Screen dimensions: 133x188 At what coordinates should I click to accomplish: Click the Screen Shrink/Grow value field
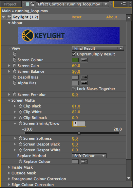[79, 124]
